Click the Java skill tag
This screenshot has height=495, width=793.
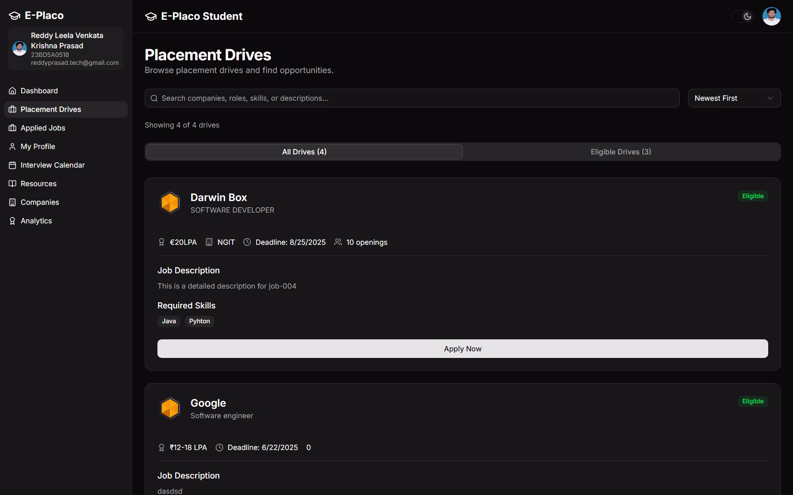coord(169,321)
